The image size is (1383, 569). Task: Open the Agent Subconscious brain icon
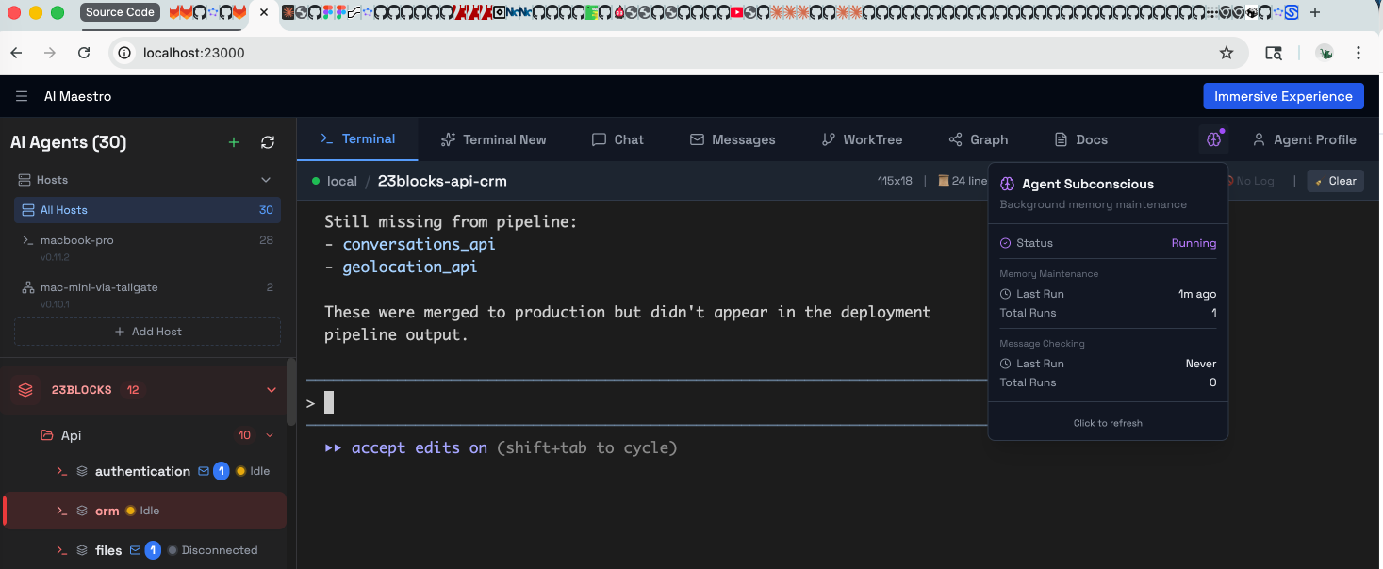point(1213,139)
